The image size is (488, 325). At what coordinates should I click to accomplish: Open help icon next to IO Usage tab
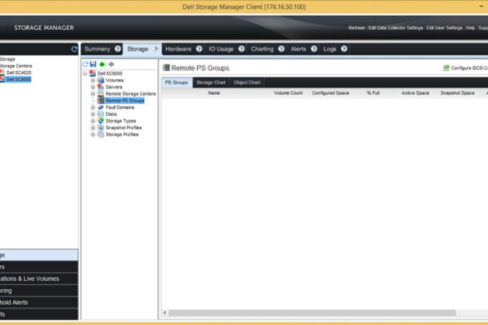(242, 49)
